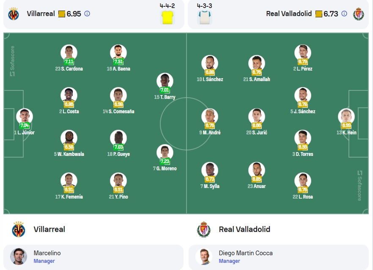Screen dimensions: 373x270
Task: Open Marcelino manager link
Action: coord(44,261)
